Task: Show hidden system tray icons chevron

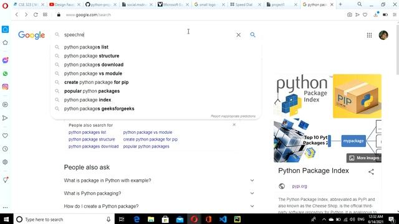Action: click(324, 219)
